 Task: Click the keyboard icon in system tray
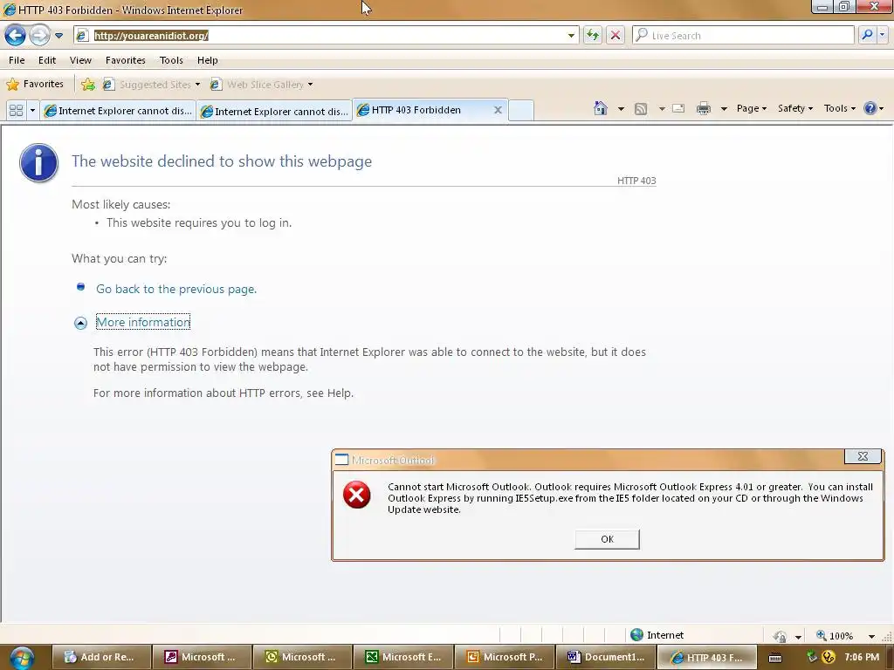[x=775, y=658]
